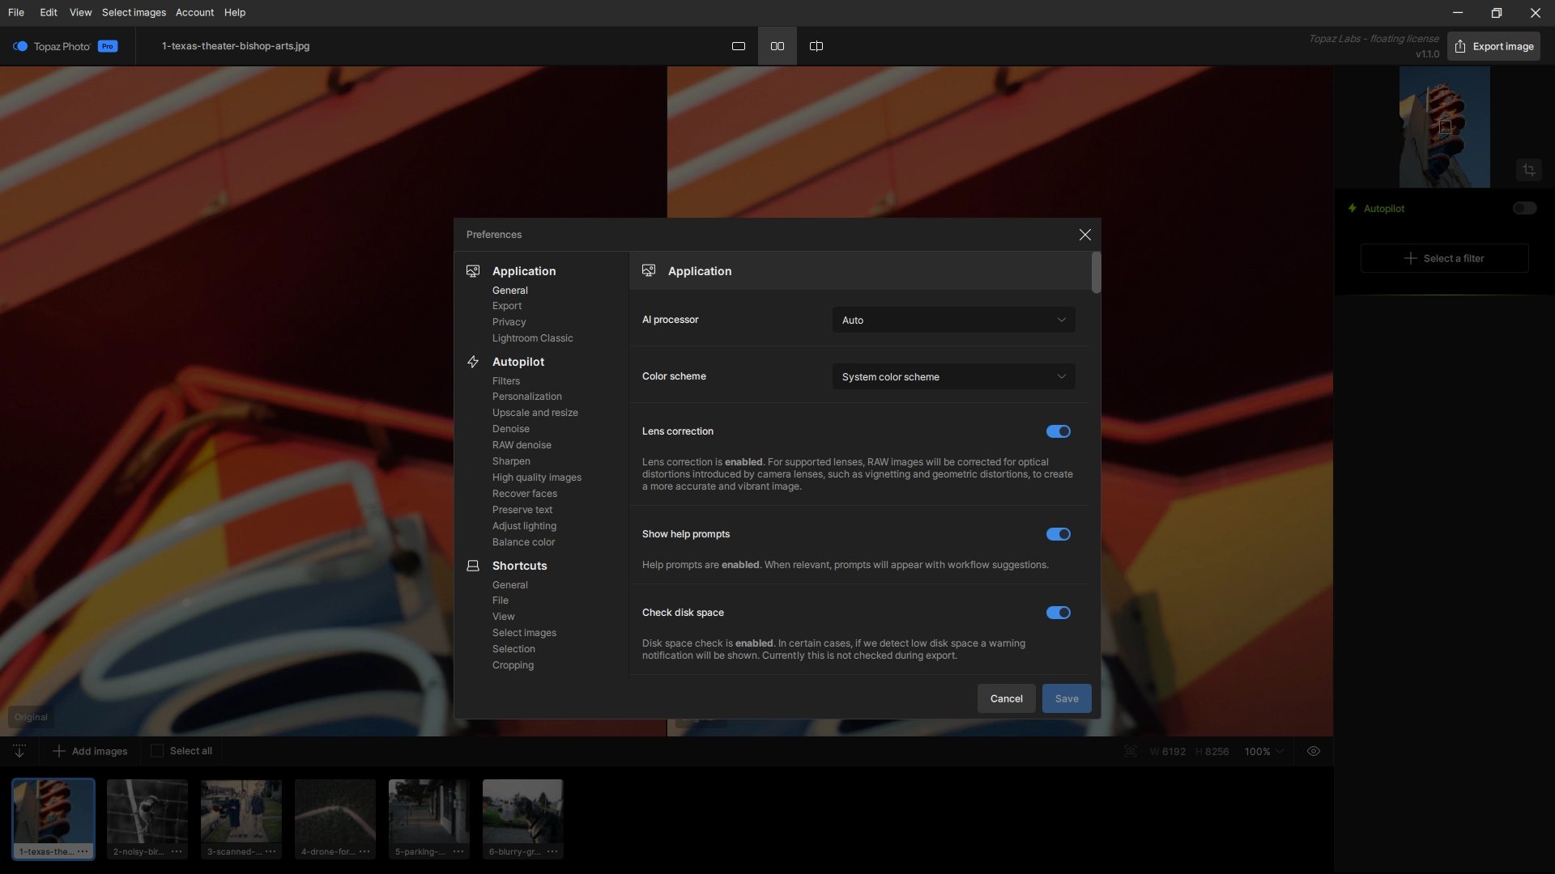Click the crop tool icon

[1528, 170]
